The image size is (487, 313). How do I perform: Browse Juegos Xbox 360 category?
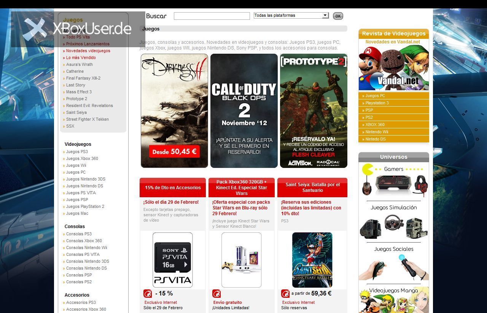click(82, 158)
